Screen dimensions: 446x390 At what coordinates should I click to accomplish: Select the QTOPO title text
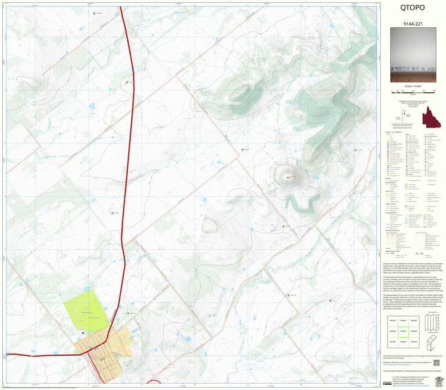tap(412, 8)
